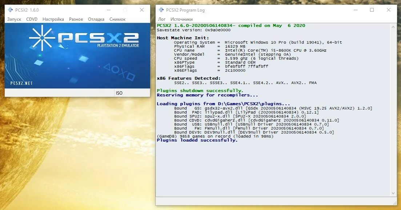Click the PCSX2 Program Log window icon

point(161,10)
